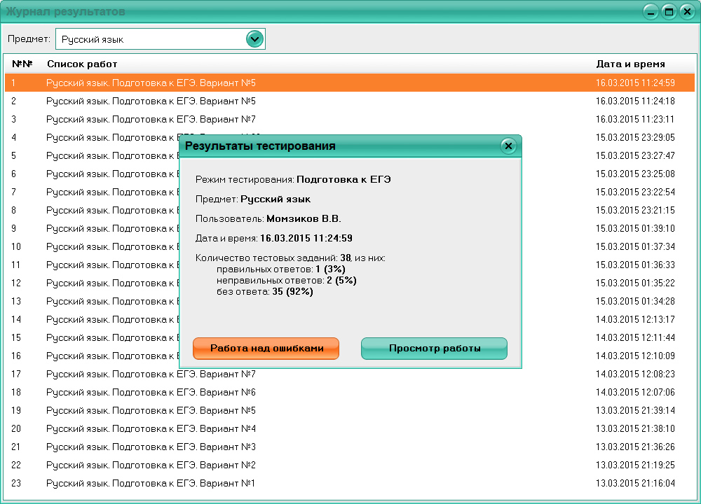Click date 14.03.2015 12:07:06

635,392
